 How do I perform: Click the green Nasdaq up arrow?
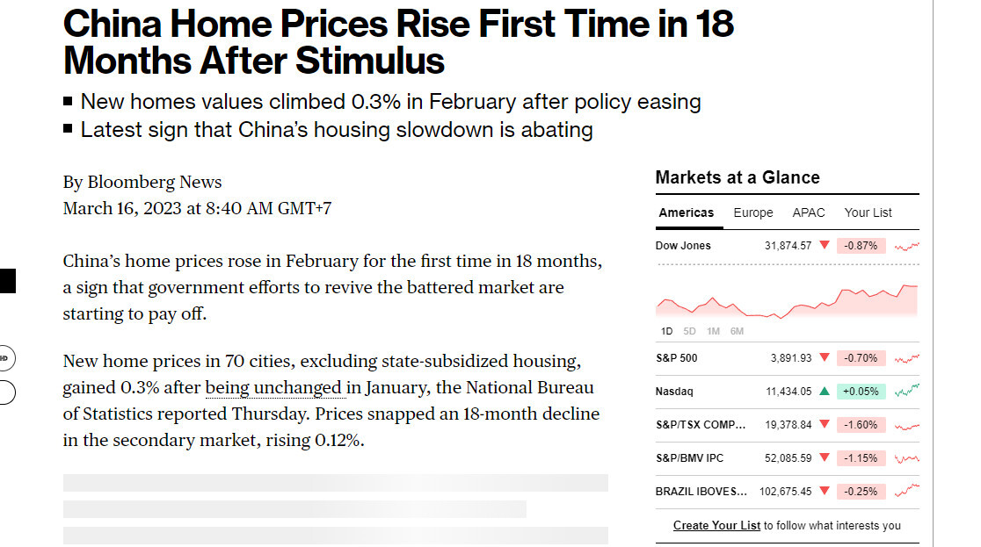click(824, 392)
